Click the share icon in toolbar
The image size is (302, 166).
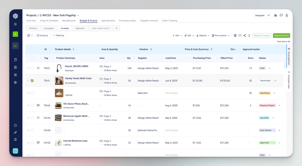click(x=245, y=35)
